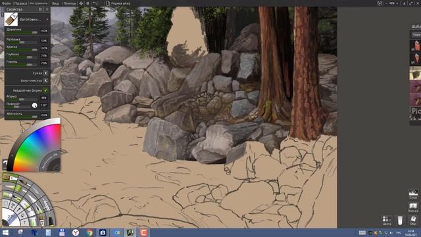Screen dimensions: 421x237
Task: Open the Инструменты menu
Action: [x=38, y=3]
